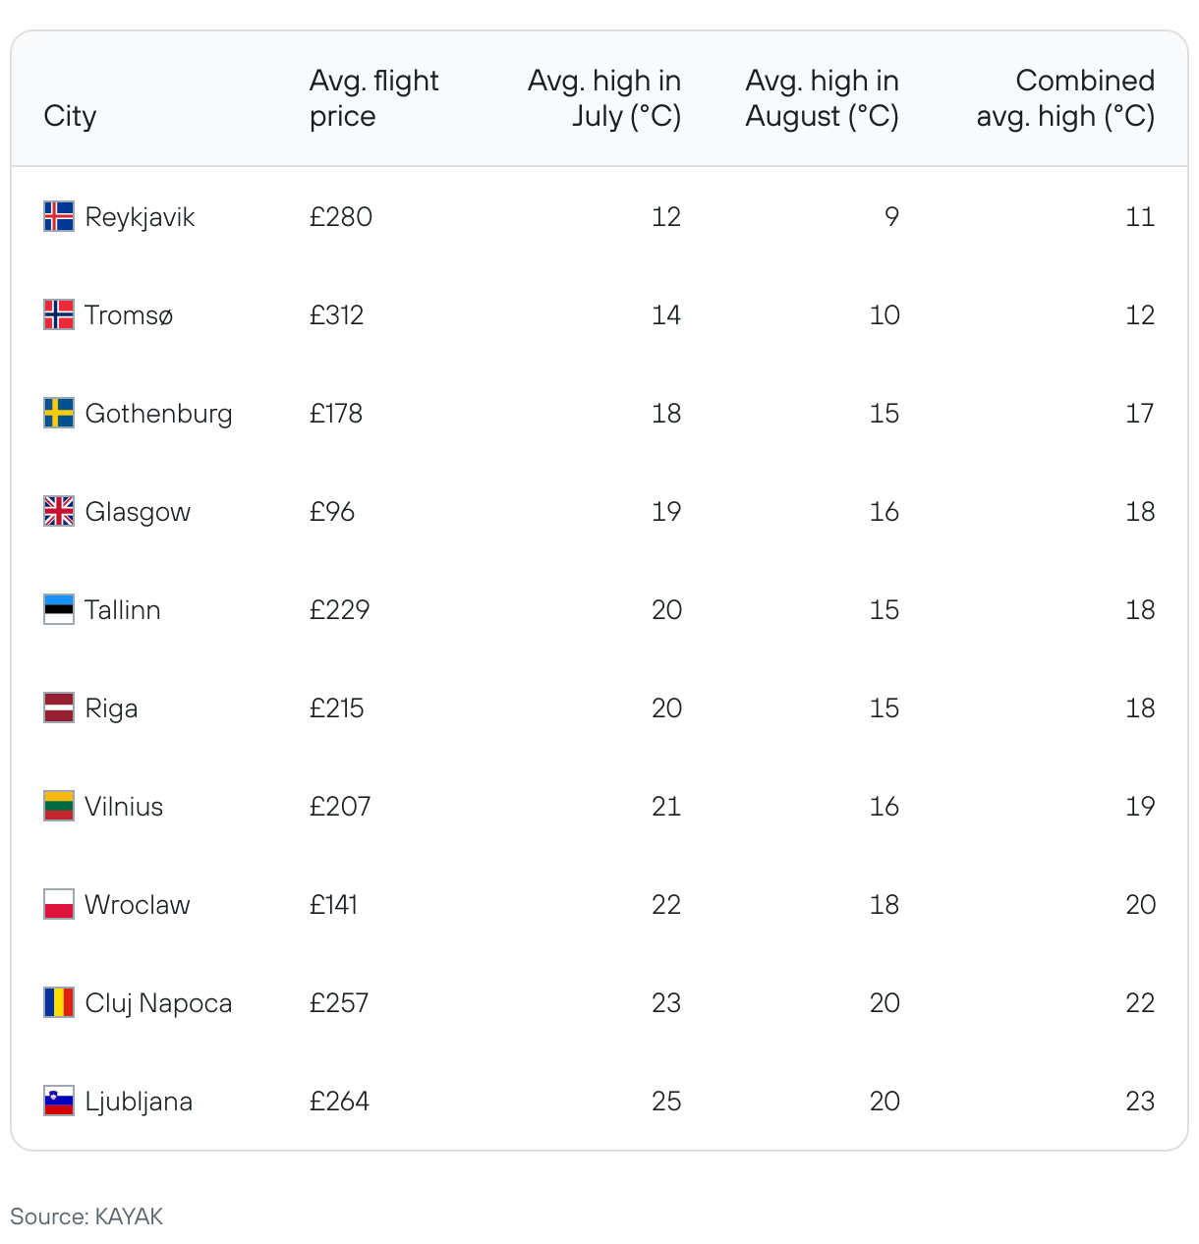The image size is (1199, 1244).
Task: Click Tromsø's £312 flight price
Action: tap(336, 315)
